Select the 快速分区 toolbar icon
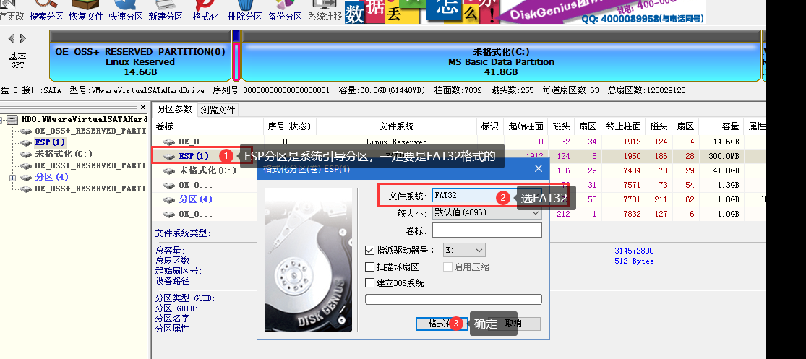 click(x=126, y=12)
